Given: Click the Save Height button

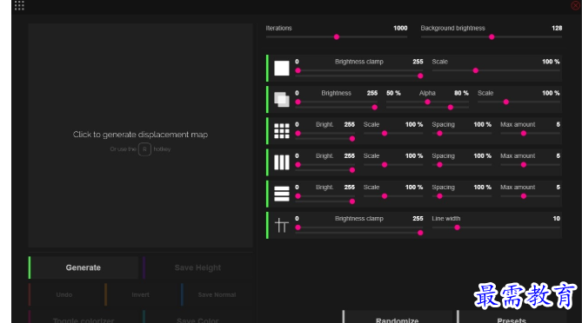Looking at the screenshot, I should point(197,267).
